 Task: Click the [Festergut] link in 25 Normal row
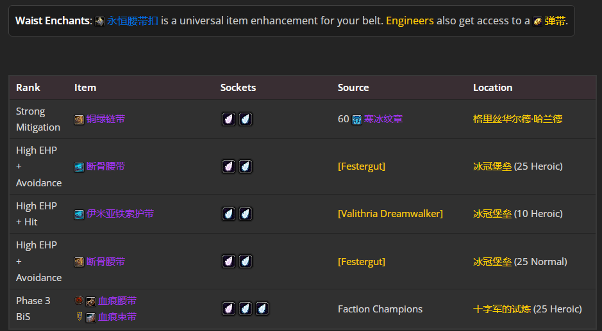pos(362,262)
